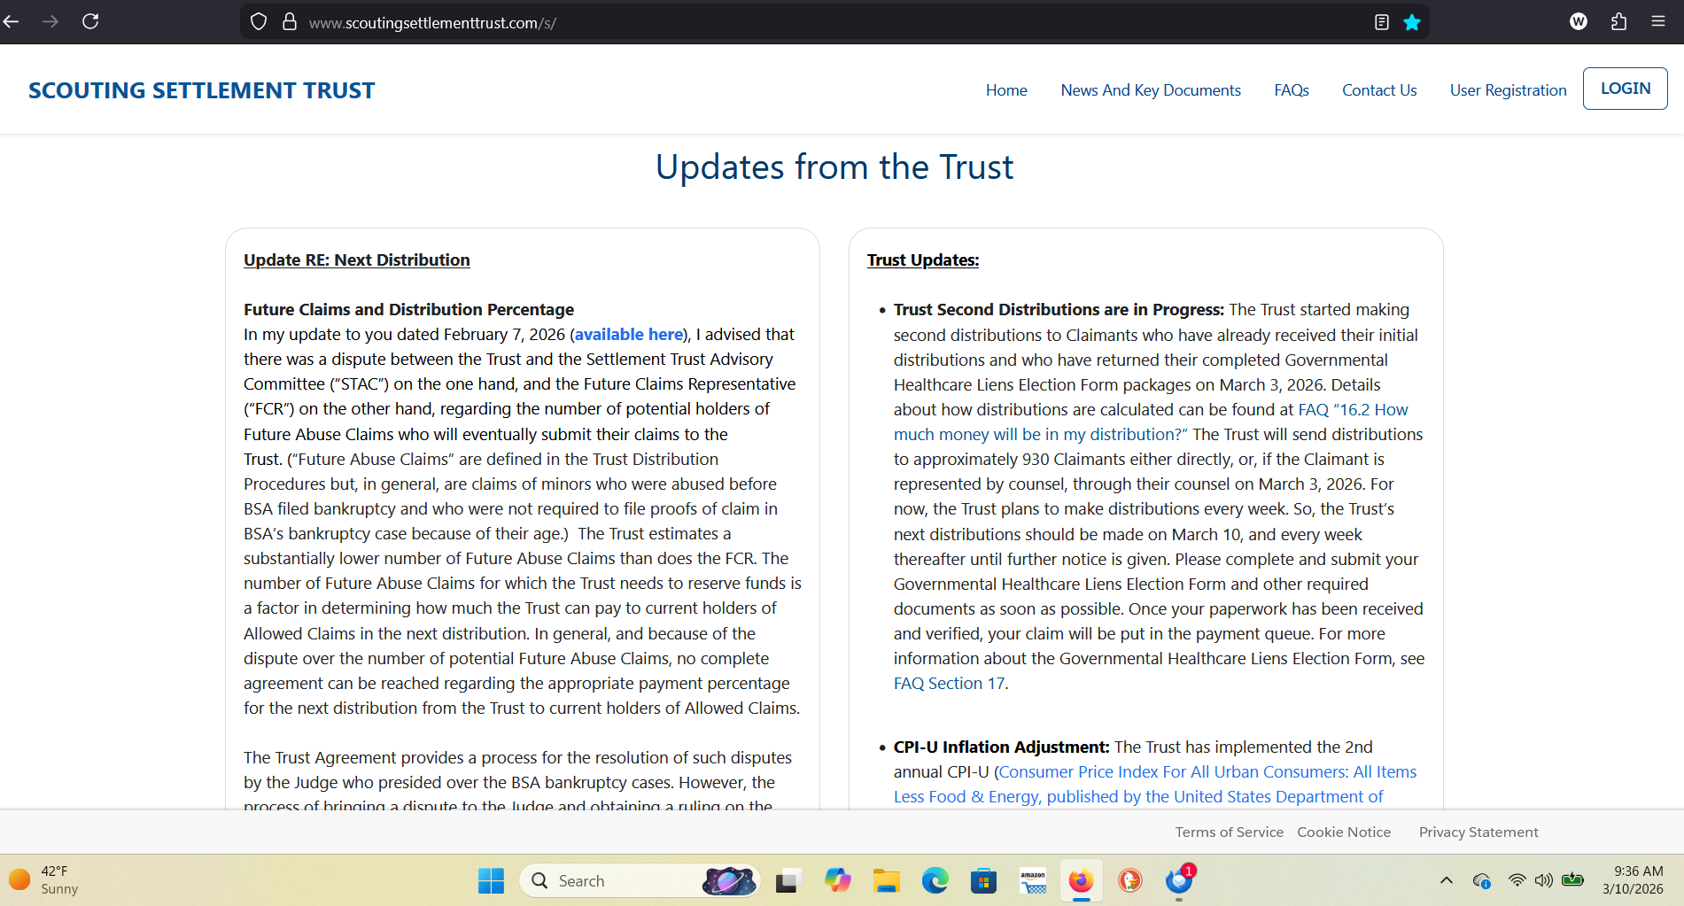Image resolution: width=1684 pixels, height=906 pixels.
Task: Open the volume speaker control in the tray
Action: coord(1544,880)
